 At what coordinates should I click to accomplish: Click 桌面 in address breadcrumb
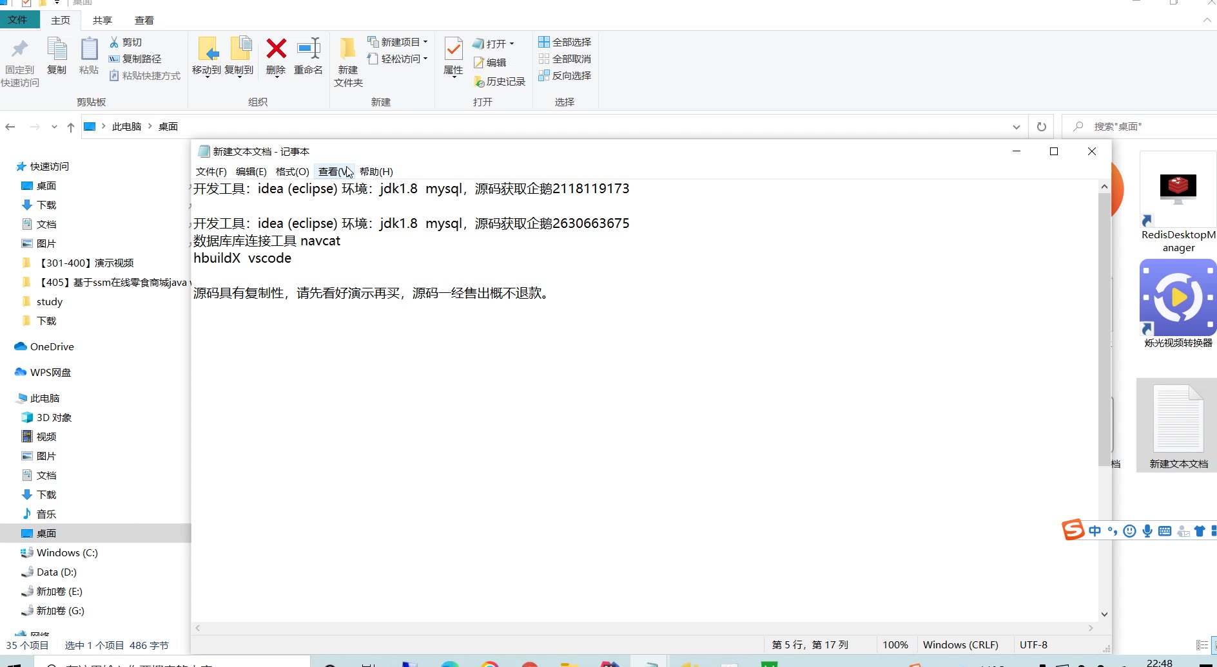[168, 126]
